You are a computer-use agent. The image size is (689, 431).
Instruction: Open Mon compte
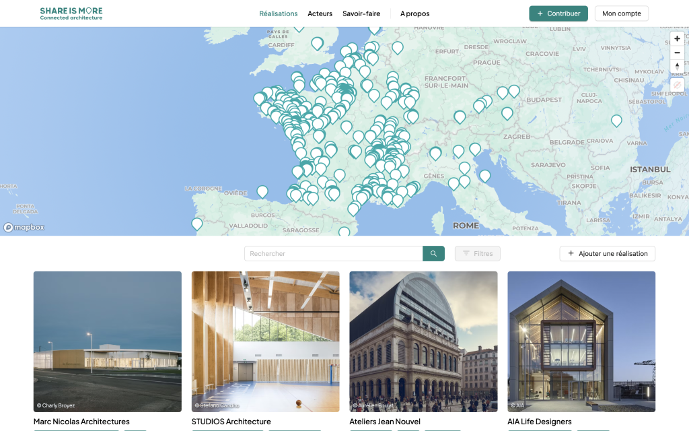pos(621,13)
